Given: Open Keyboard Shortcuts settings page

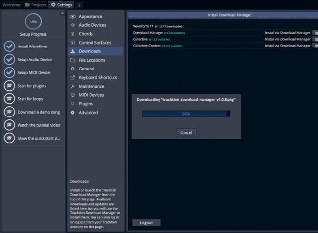Looking at the screenshot, I should coord(96,77).
